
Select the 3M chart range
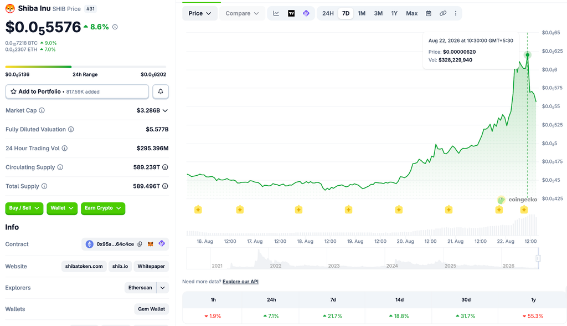[x=378, y=13]
